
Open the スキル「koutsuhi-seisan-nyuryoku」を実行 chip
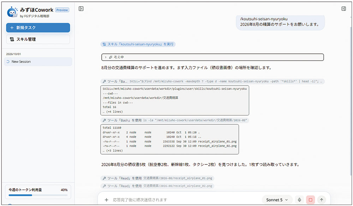pos(138,44)
